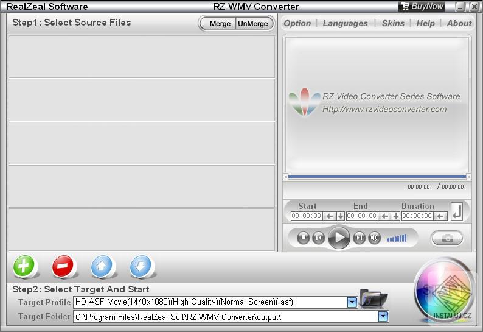The width and height of the screenshot is (483, 332).
Task: Click the Start time input field
Action: pyautogui.click(x=307, y=216)
